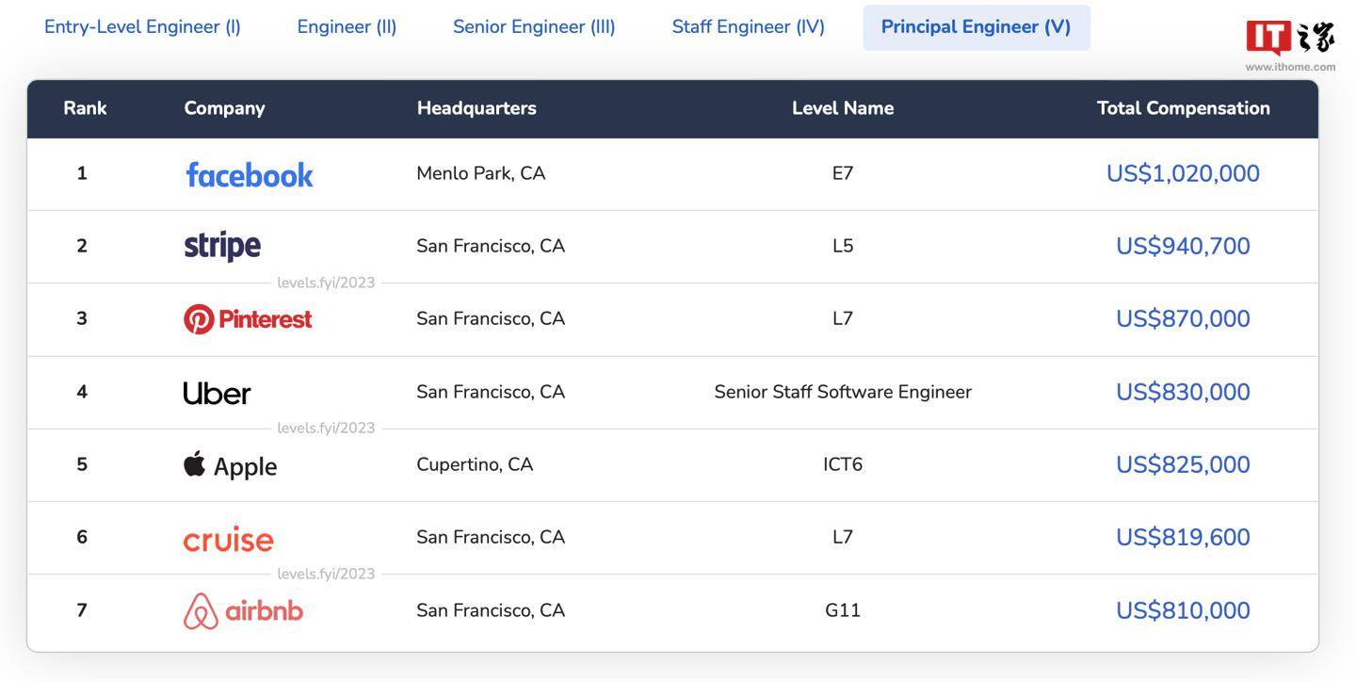
Task: Switch to Entry-Level Engineer (I) tab
Action: (142, 26)
